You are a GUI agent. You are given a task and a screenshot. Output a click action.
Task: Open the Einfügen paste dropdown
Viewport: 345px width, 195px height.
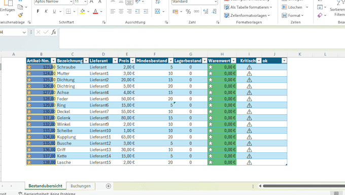tap(7, 15)
